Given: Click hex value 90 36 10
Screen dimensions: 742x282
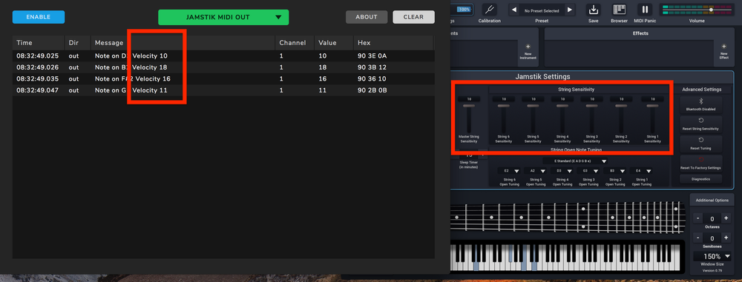Looking at the screenshot, I should 372,78.
